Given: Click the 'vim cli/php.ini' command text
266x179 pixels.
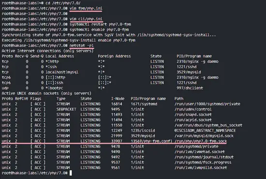Looking at the screenshot, I should click(x=86, y=19).
